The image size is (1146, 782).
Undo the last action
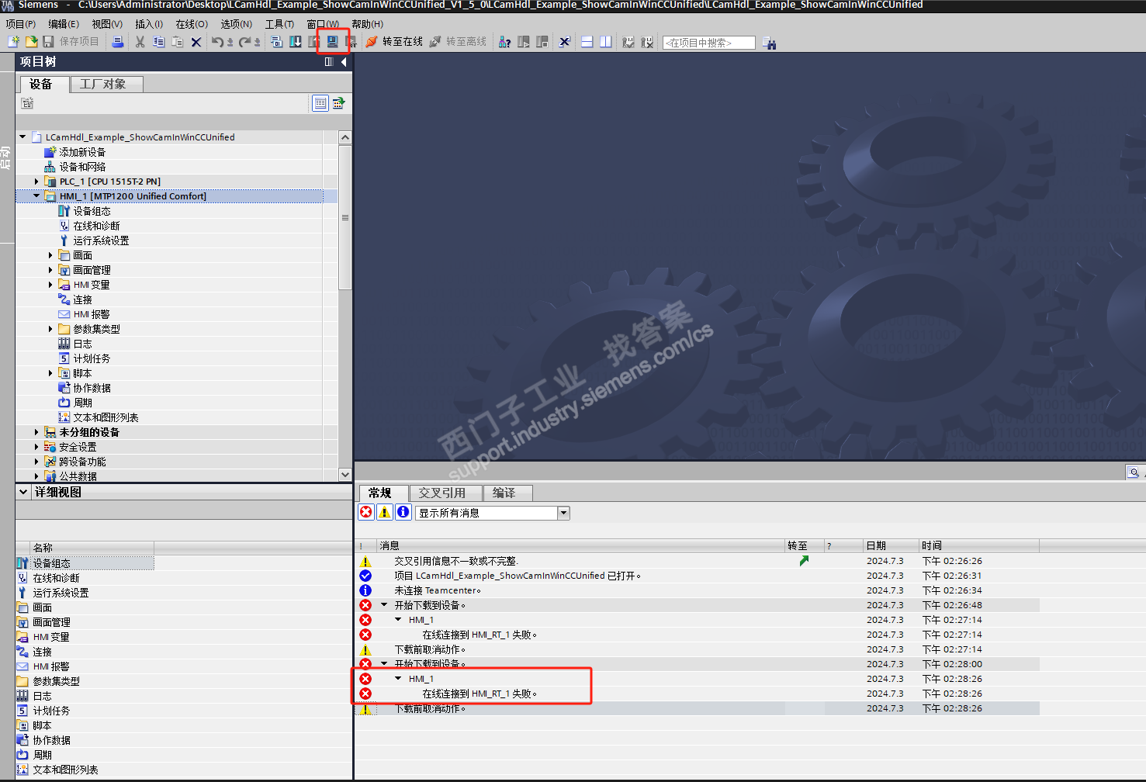pos(217,42)
